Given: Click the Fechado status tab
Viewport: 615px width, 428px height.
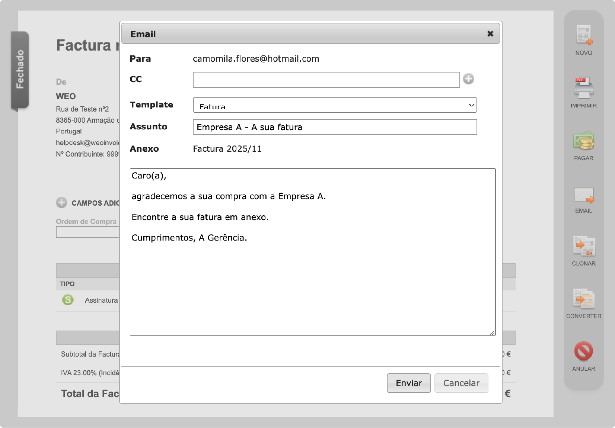Looking at the screenshot, I should pyautogui.click(x=20, y=70).
